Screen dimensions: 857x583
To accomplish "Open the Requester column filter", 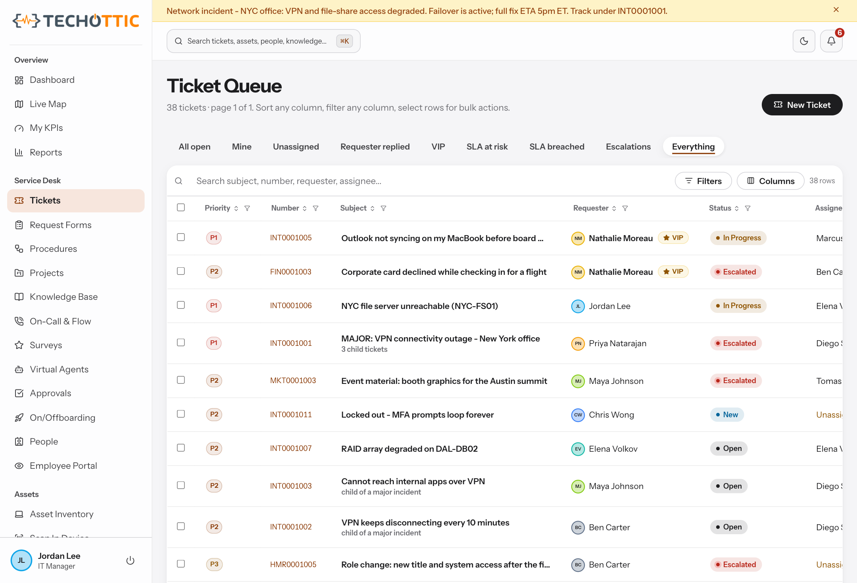I will [625, 208].
